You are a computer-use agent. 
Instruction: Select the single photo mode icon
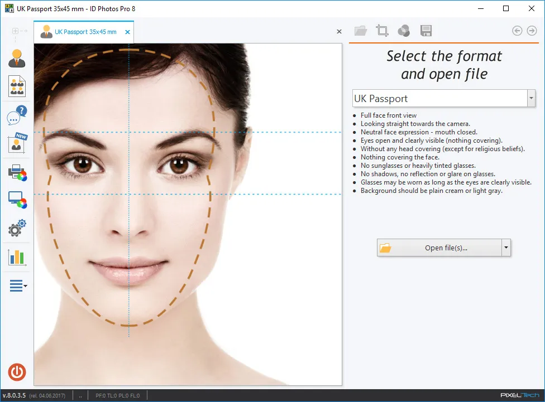click(16, 59)
